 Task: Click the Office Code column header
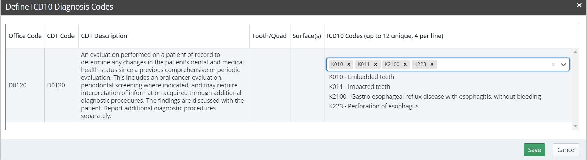pyautogui.click(x=25, y=36)
